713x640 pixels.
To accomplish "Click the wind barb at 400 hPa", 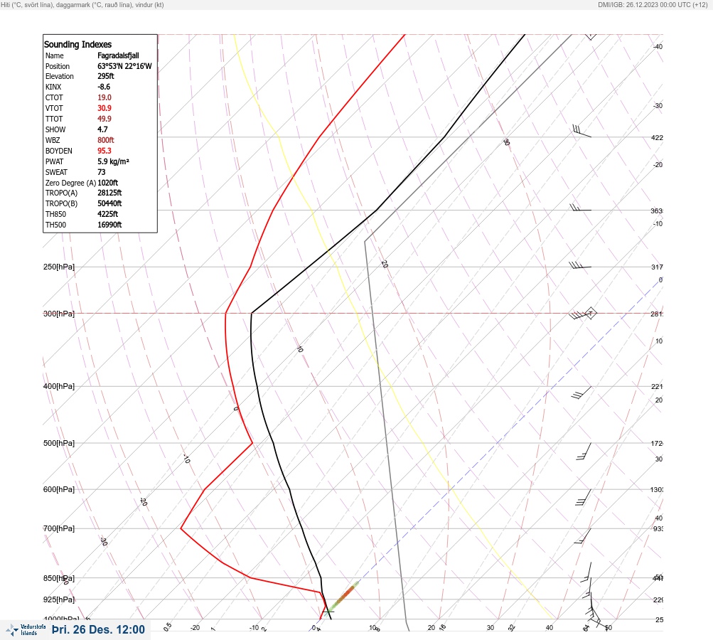I will point(581,393).
